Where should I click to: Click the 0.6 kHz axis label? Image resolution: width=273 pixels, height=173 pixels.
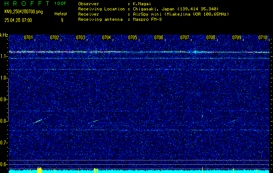(x=3, y=164)
